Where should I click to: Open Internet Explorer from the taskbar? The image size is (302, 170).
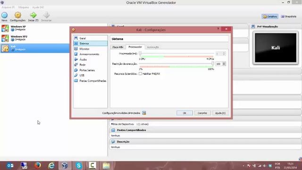click(51, 166)
